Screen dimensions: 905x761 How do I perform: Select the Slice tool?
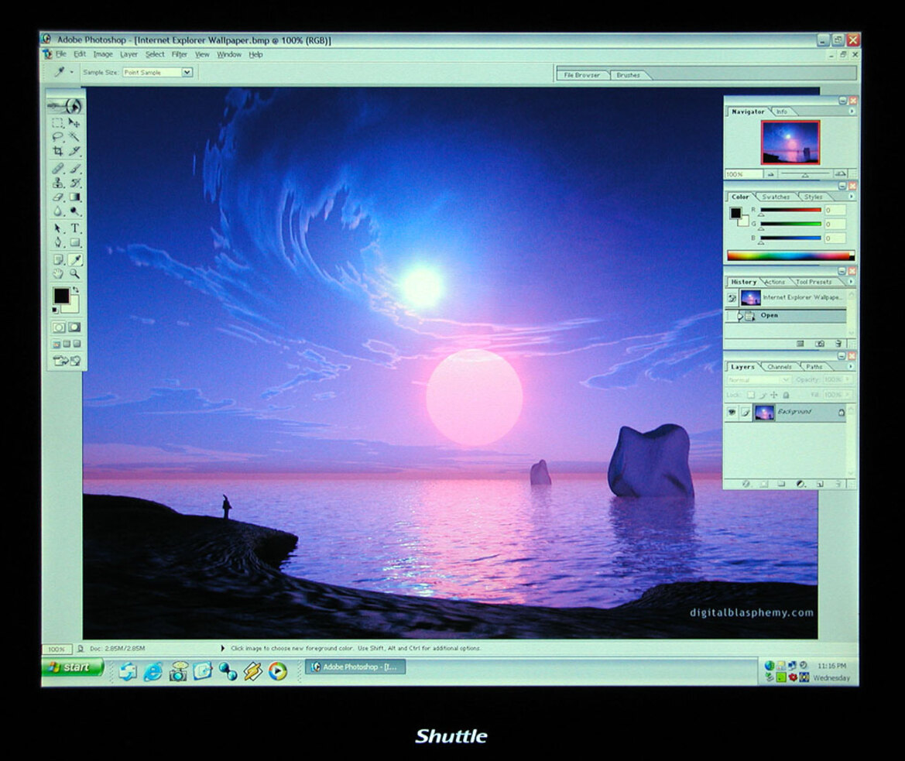[75, 151]
